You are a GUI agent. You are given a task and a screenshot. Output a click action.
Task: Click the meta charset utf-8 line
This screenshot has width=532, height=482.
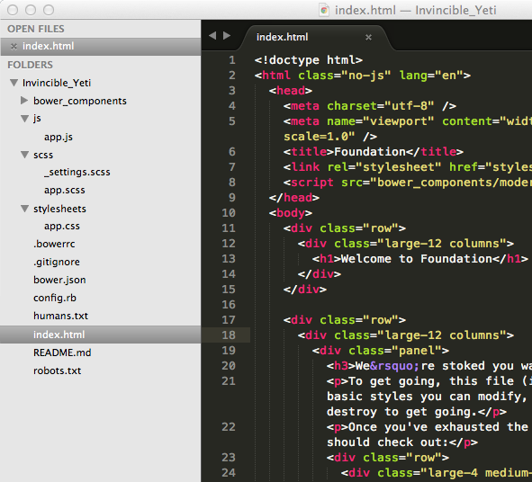point(370,106)
